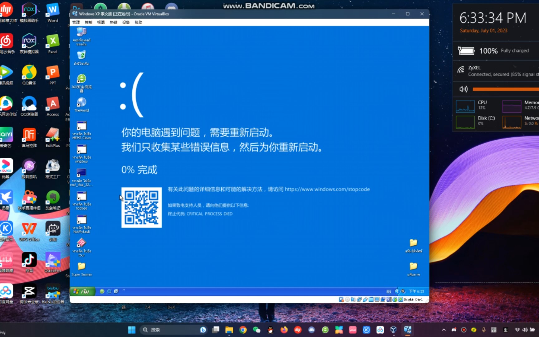The height and width of the screenshot is (337, 539).
Task: Open the MEMZ-Clean shortcut
Action: (x=81, y=130)
